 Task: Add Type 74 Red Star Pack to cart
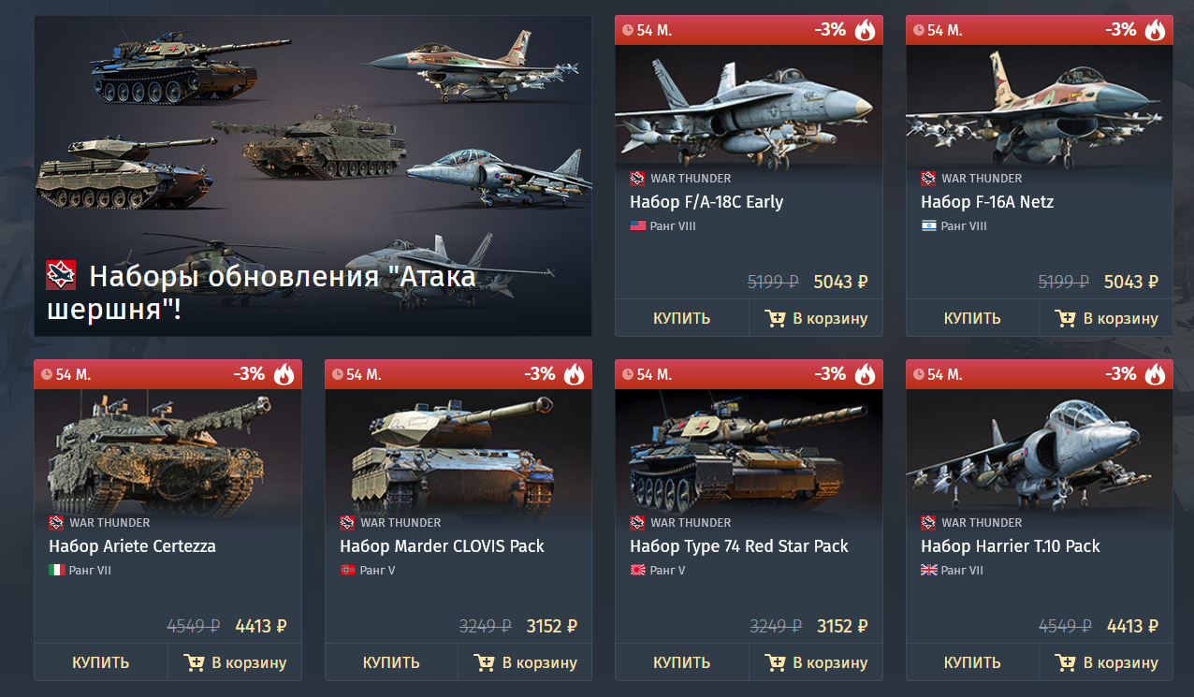[816, 662]
